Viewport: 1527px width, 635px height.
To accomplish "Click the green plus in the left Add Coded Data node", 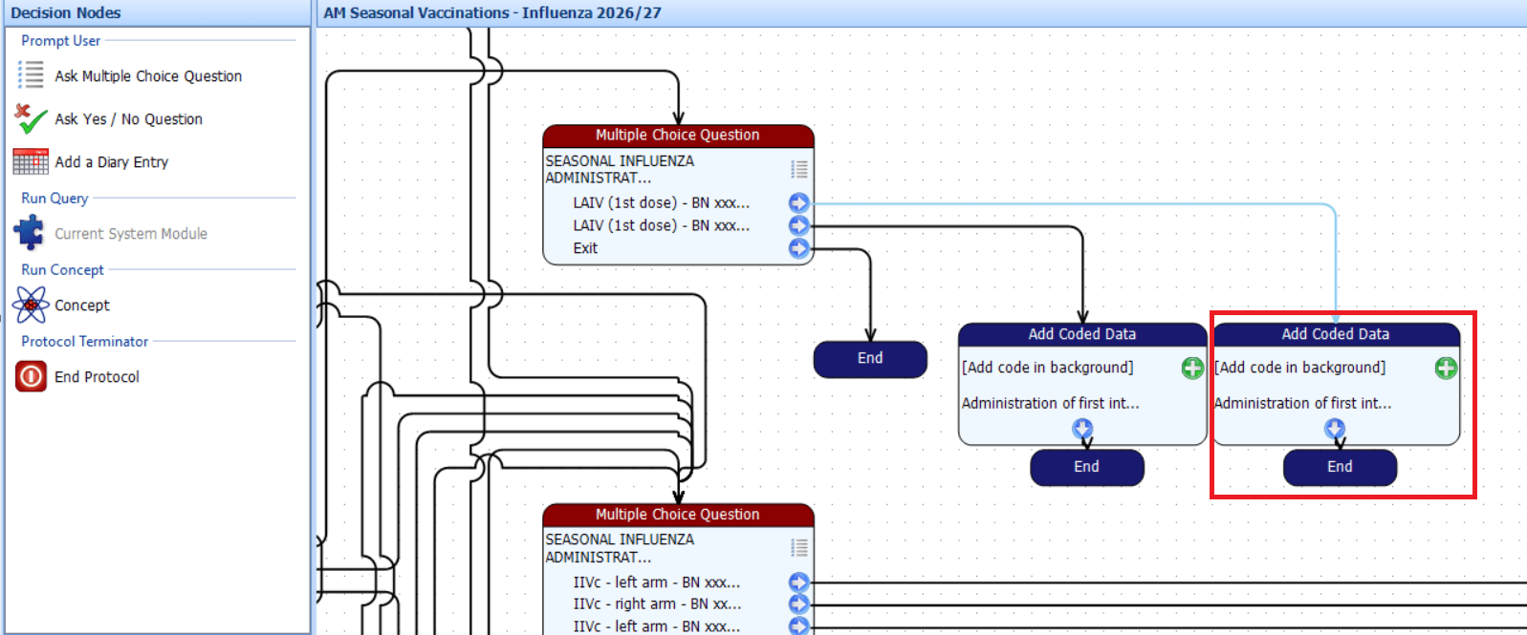I will (1192, 368).
